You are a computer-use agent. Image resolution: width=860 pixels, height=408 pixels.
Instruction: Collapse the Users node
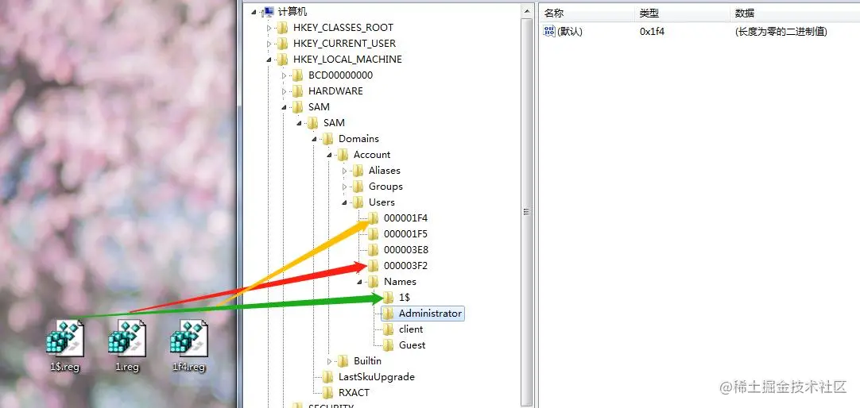coord(344,202)
